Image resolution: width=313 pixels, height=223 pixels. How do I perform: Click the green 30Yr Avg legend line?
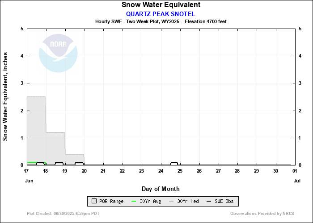pyautogui.click(x=134, y=201)
